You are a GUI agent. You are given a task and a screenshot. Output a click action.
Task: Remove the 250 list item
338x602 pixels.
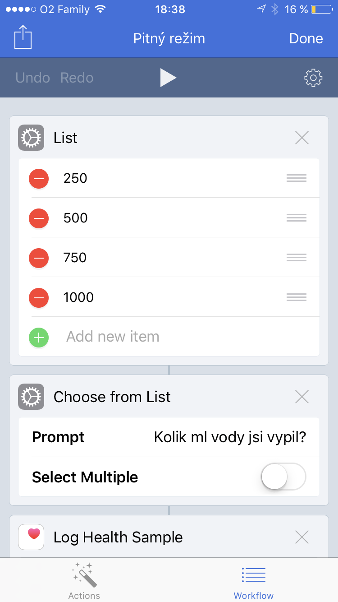pyautogui.click(x=39, y=179)
